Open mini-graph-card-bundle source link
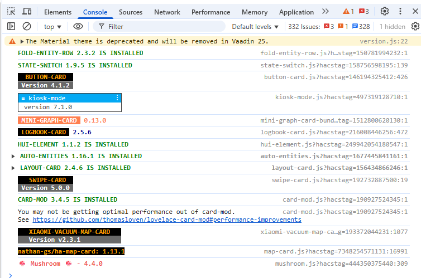421x278 pixels. click(x=334, y=120)
